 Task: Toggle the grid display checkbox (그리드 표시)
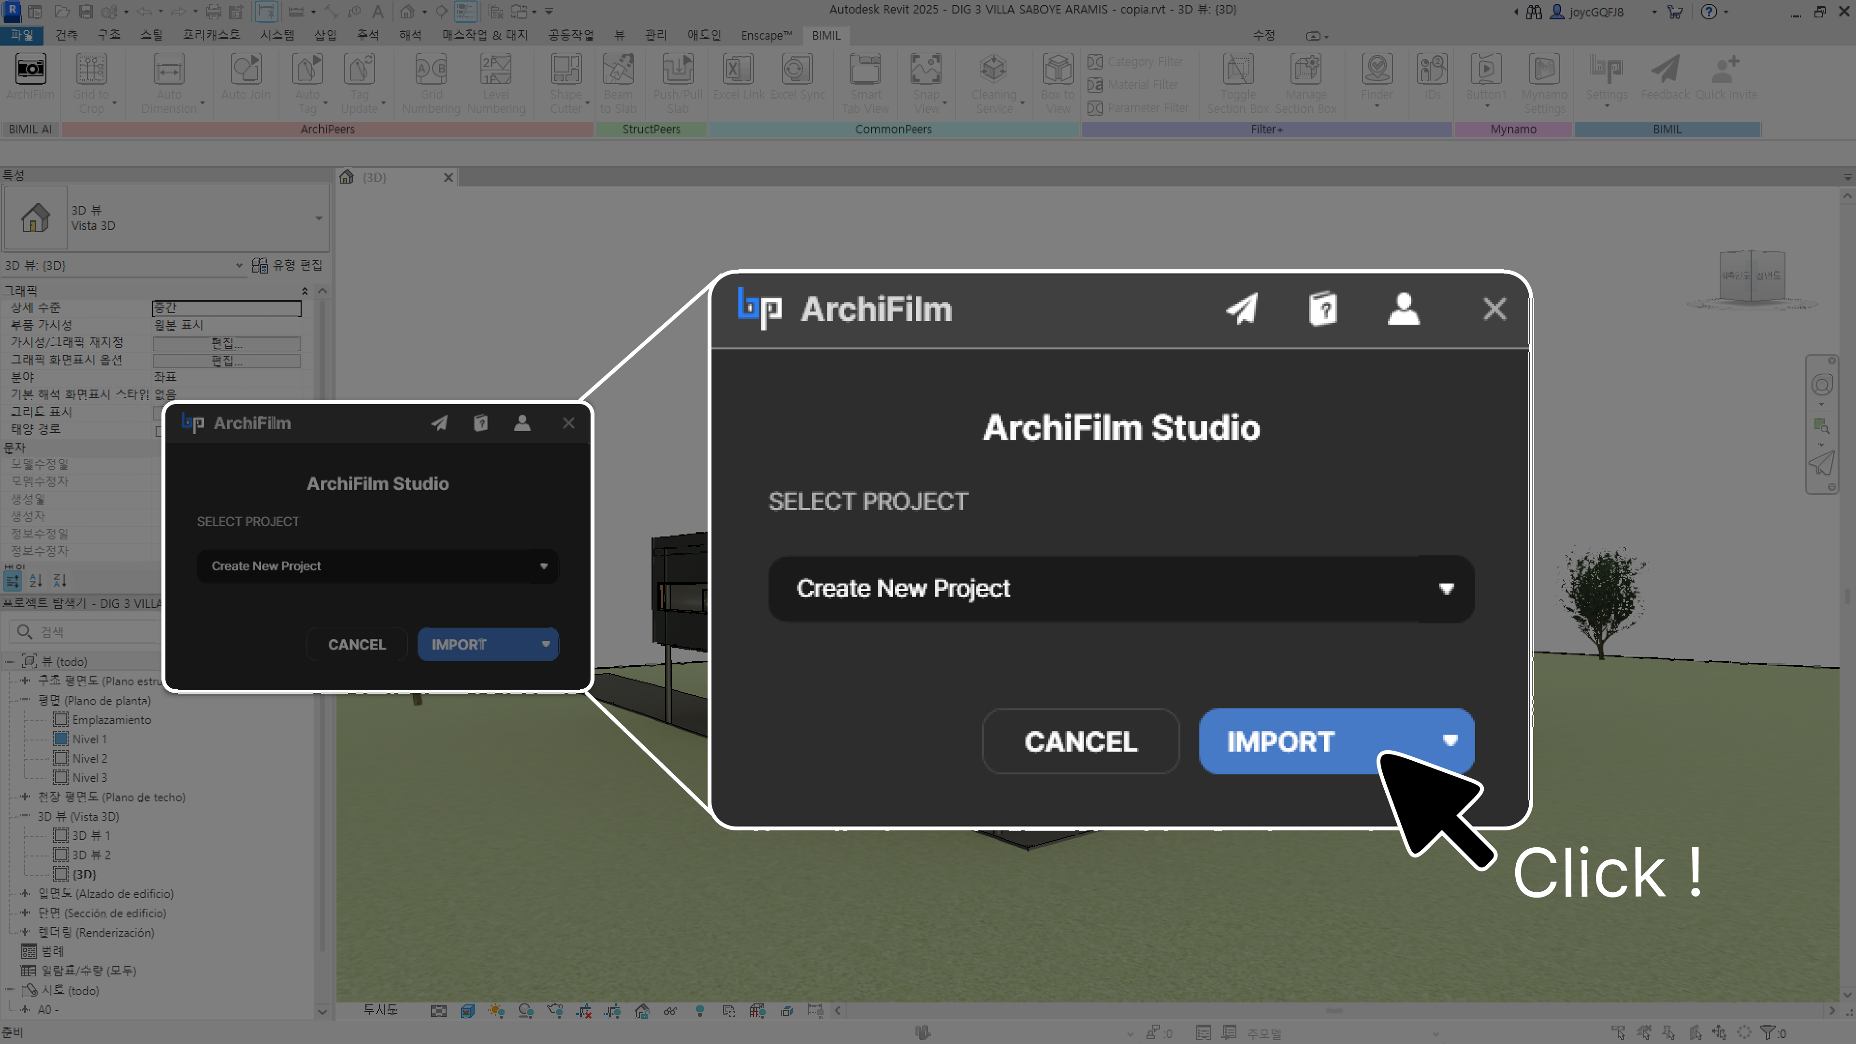157,413
